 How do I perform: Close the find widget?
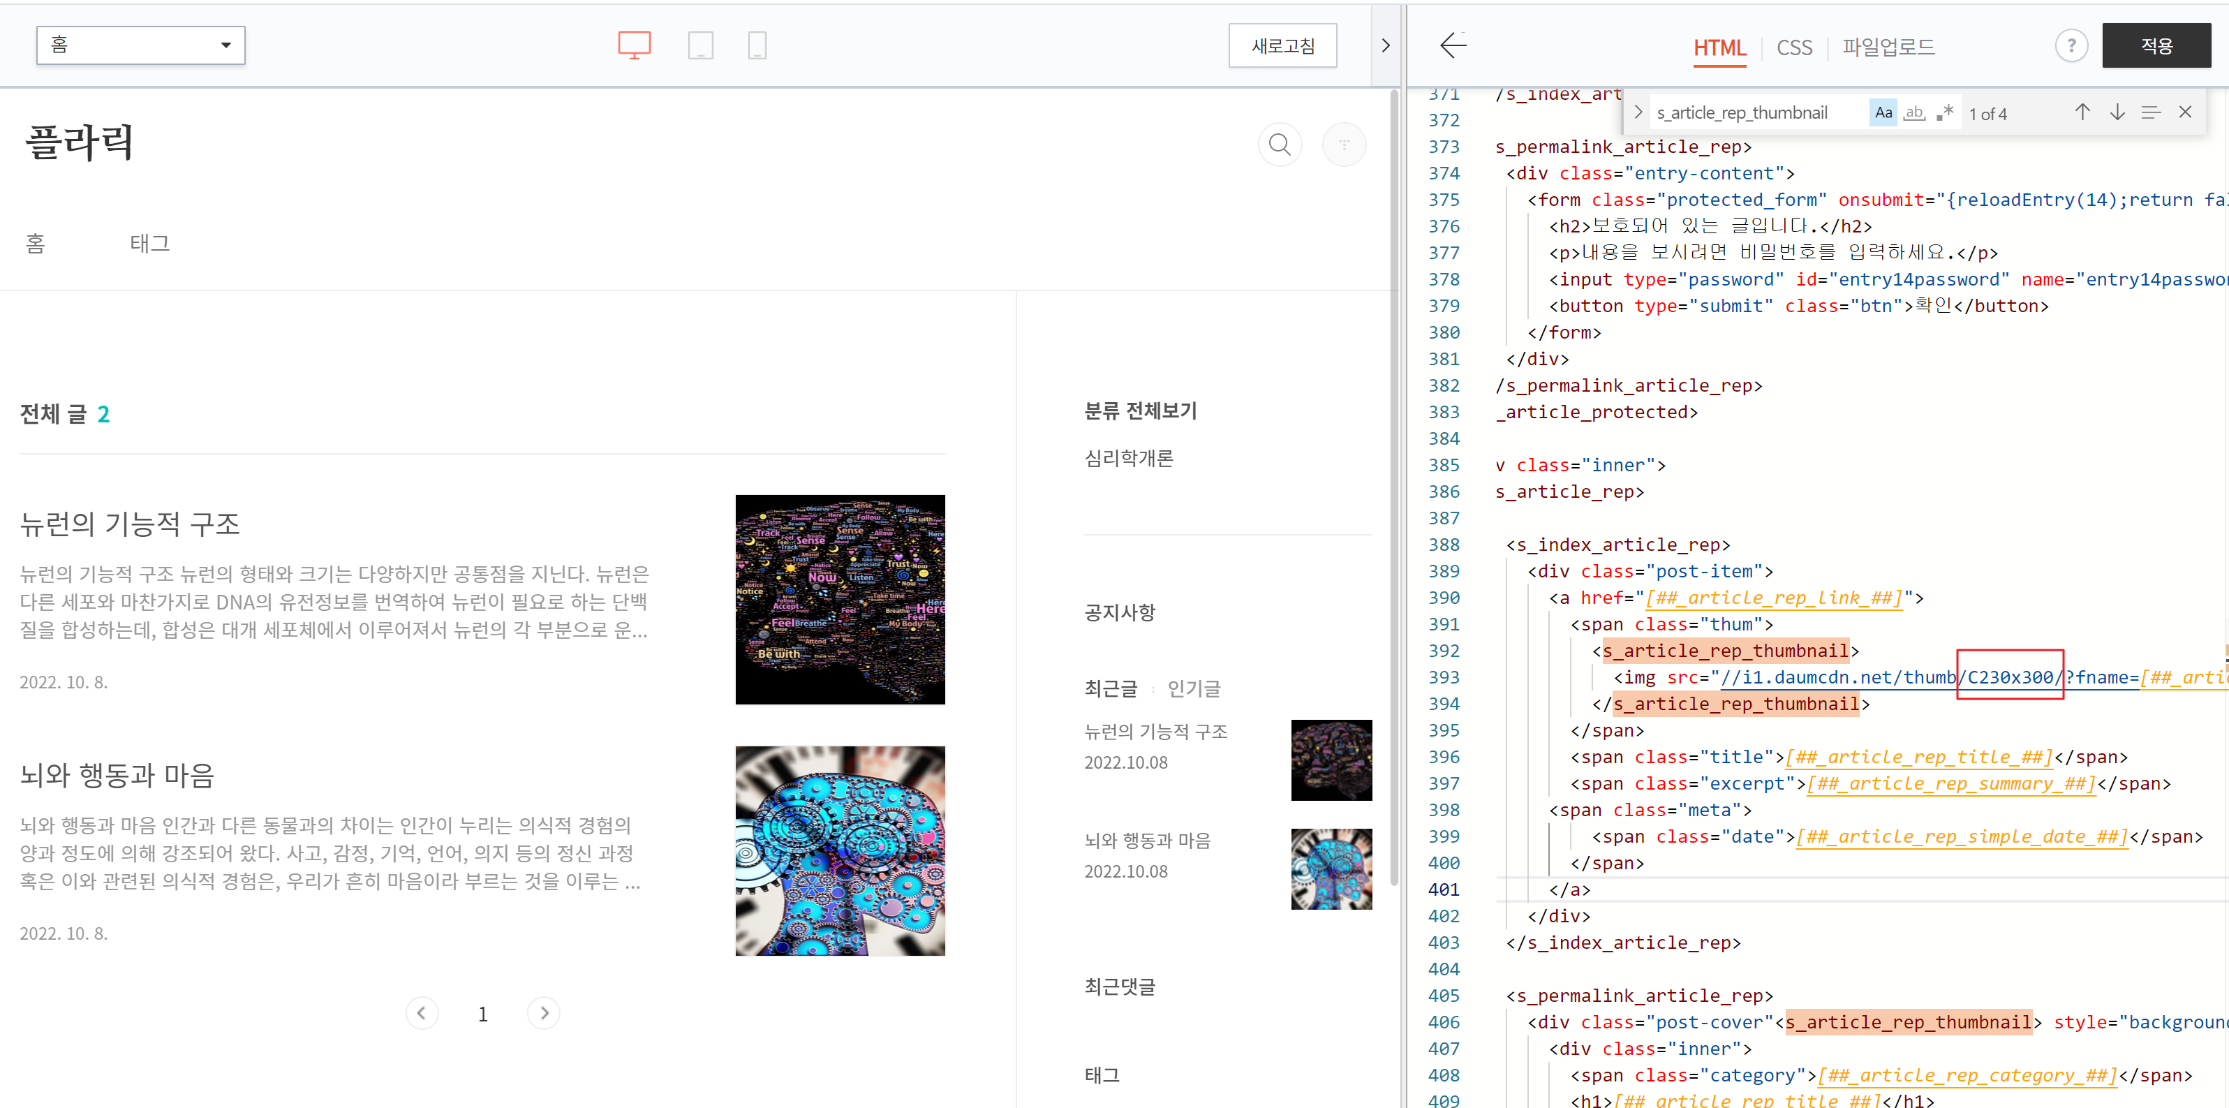click(x=2185, y=112)
